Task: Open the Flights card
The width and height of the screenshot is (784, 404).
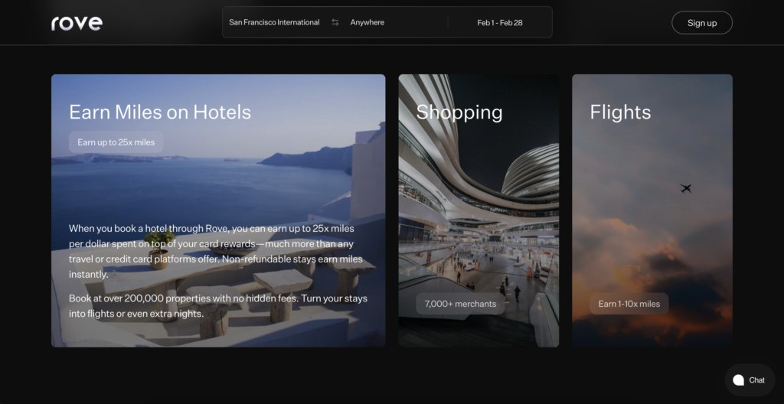Action: [652, 210]
